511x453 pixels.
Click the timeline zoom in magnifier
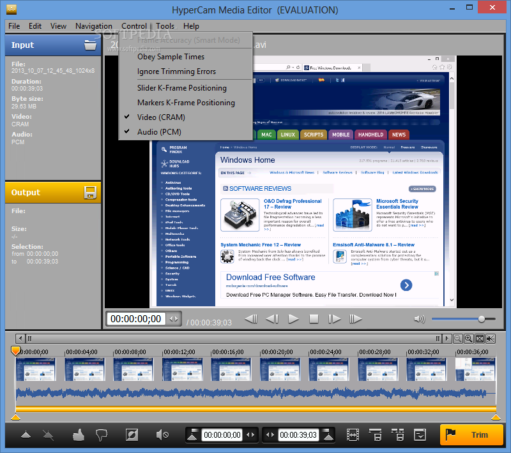[469, 339]
